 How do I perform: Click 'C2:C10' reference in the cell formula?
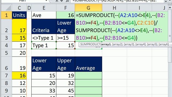(x=145, y=23)
